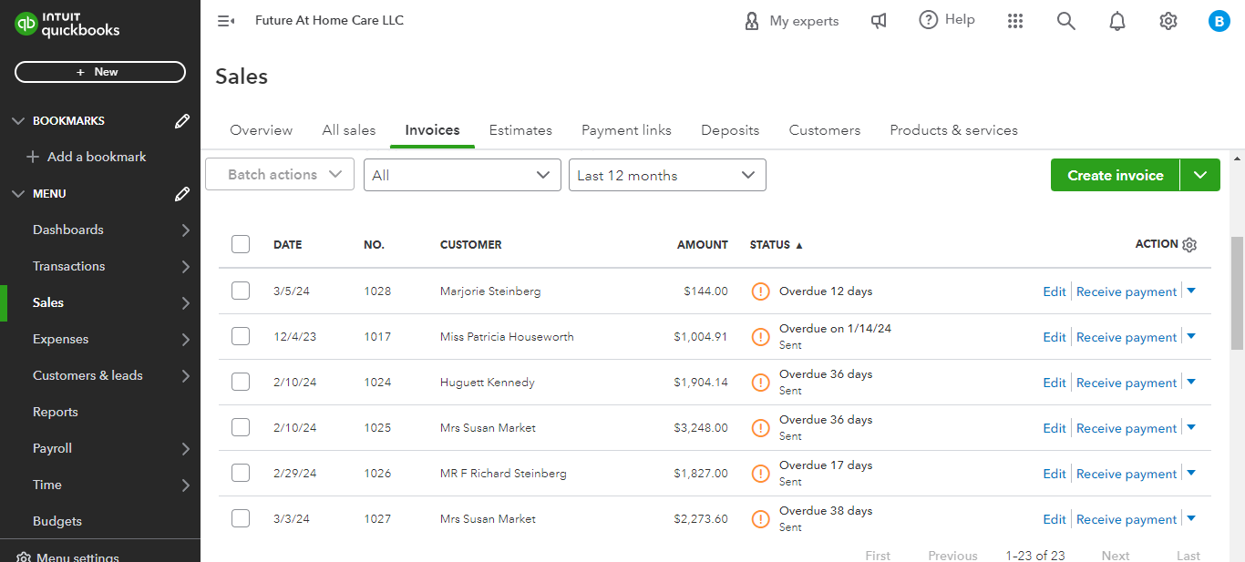Image resolution: width=1245 pixels, height=562 pixels.
Task: Open table column settings gear
Action: [x=1189, y=245]
